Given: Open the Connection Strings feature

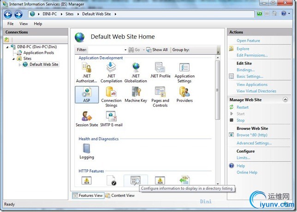Looking at the screenshot, I should coord(111,97).
